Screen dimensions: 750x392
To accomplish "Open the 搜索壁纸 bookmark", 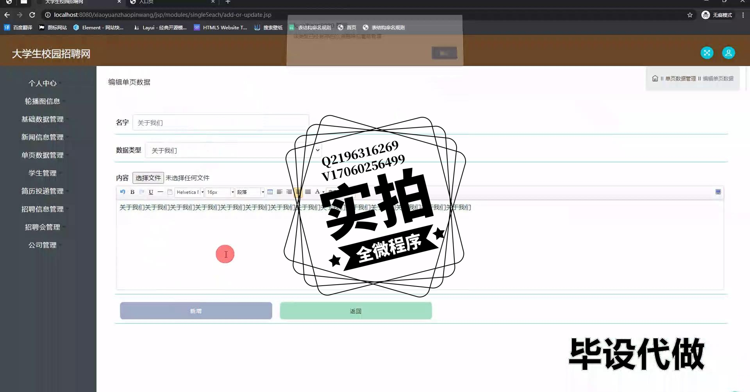I will pos(268,27).
